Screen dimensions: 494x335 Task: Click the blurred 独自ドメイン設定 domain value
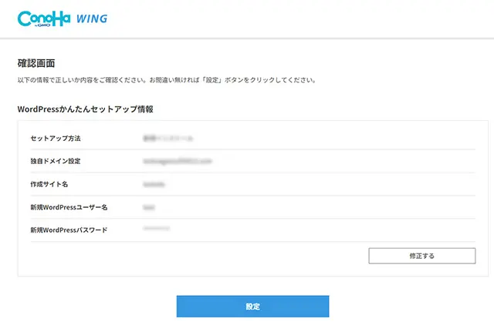(178, 162)
